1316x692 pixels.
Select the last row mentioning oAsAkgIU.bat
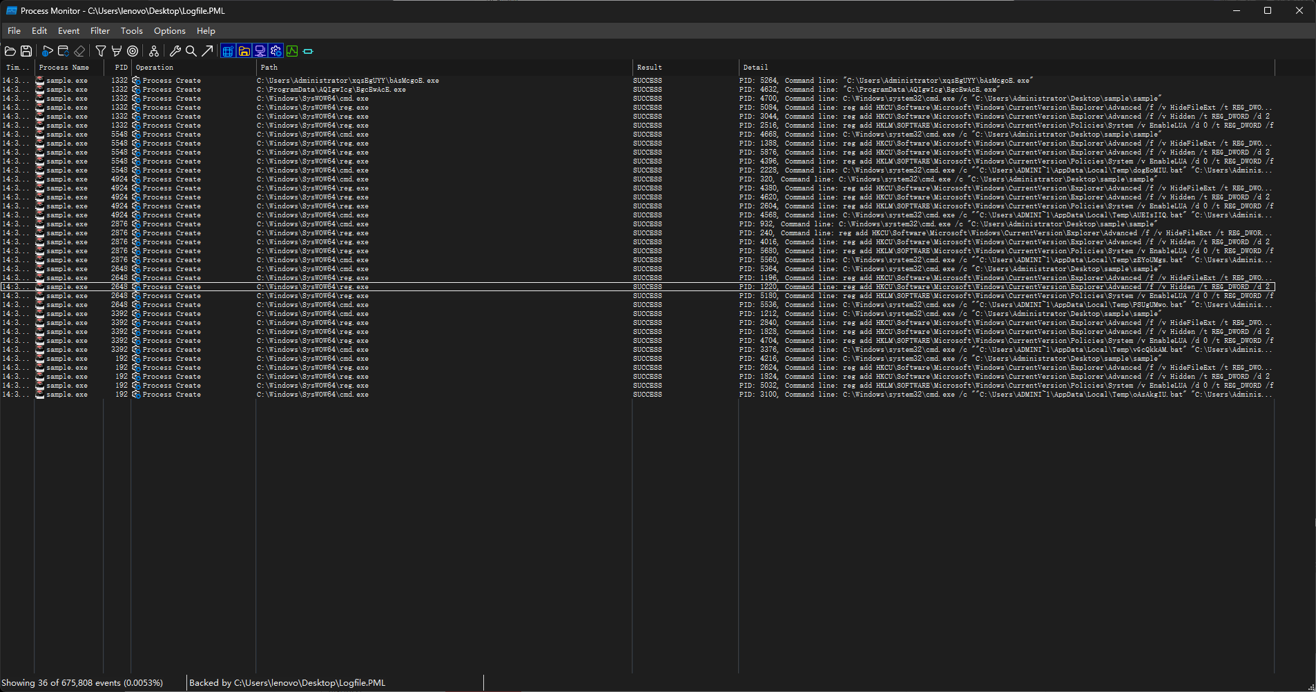[x=637, y=395]
